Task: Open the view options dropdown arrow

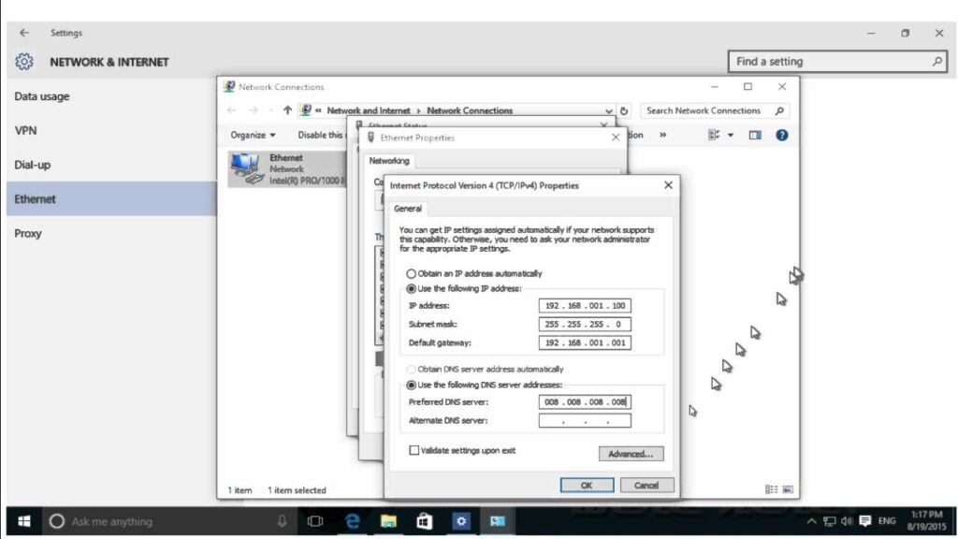Action: coord(730,136)
